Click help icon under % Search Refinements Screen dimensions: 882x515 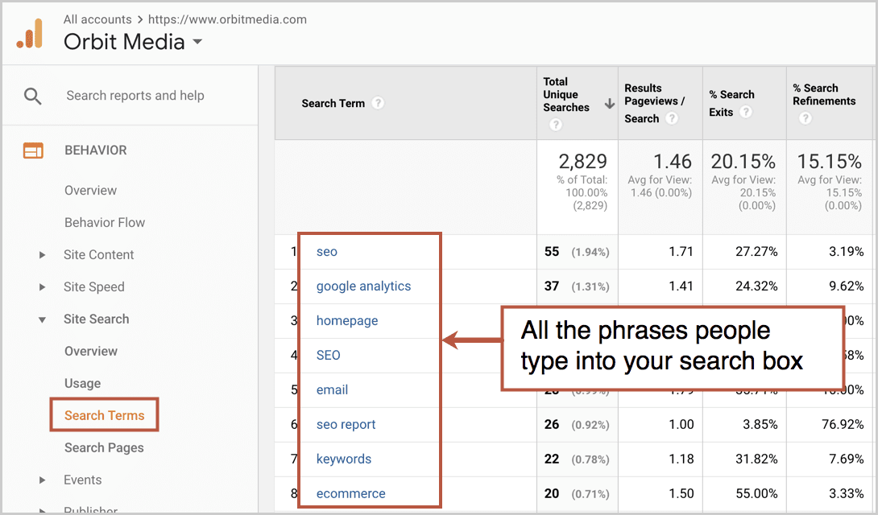(x=804, y=118)
